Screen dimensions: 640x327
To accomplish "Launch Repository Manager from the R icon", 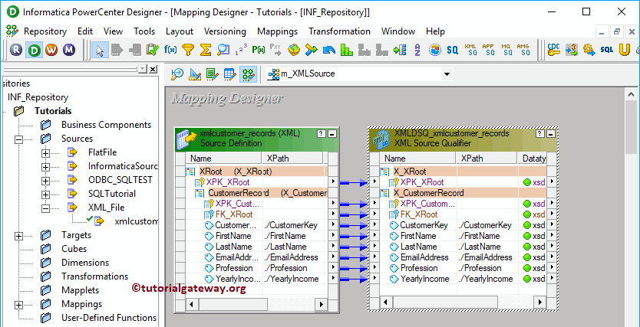I will click(x=17, y=50).
